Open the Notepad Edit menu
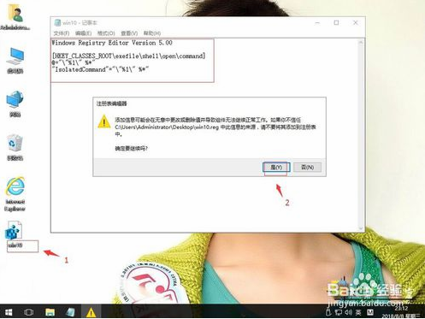The image size is (425, 319). coord(83,33)
